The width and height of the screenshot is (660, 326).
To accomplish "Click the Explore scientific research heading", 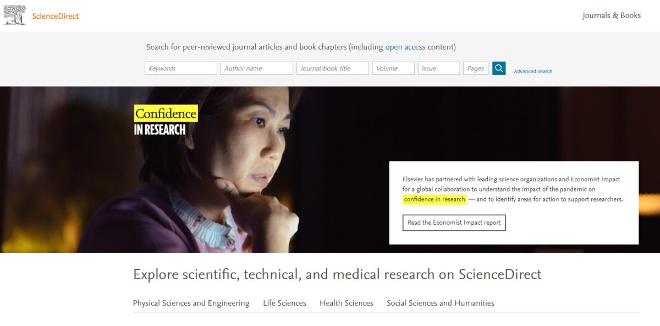I will (337, 274).
